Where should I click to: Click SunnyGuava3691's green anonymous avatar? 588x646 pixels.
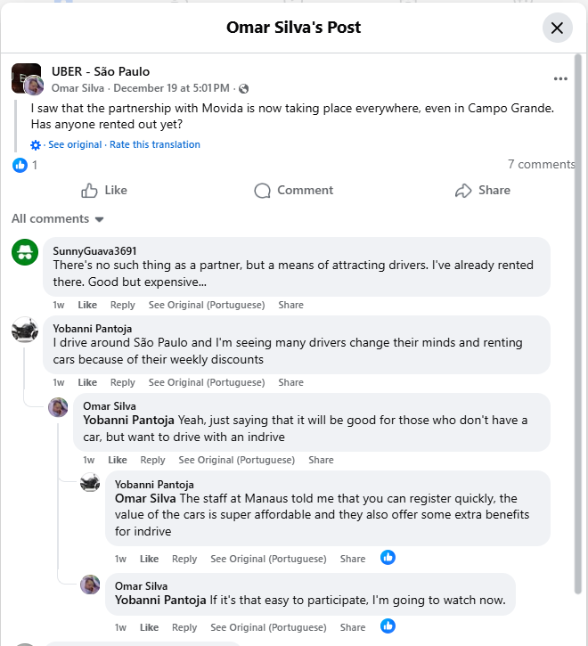25,252
